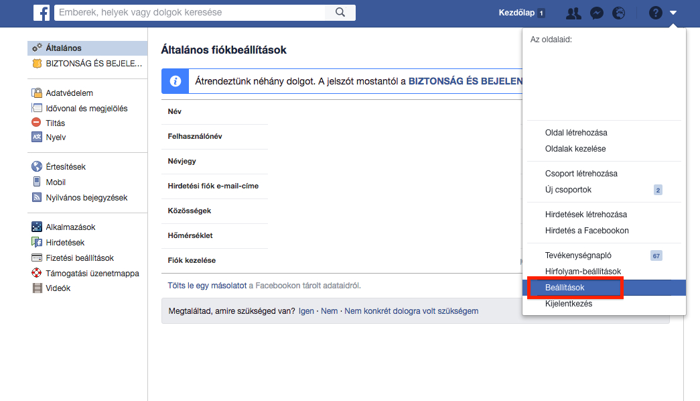
Task: Open the Tiltás blocking settings
Action: point(55,123)
